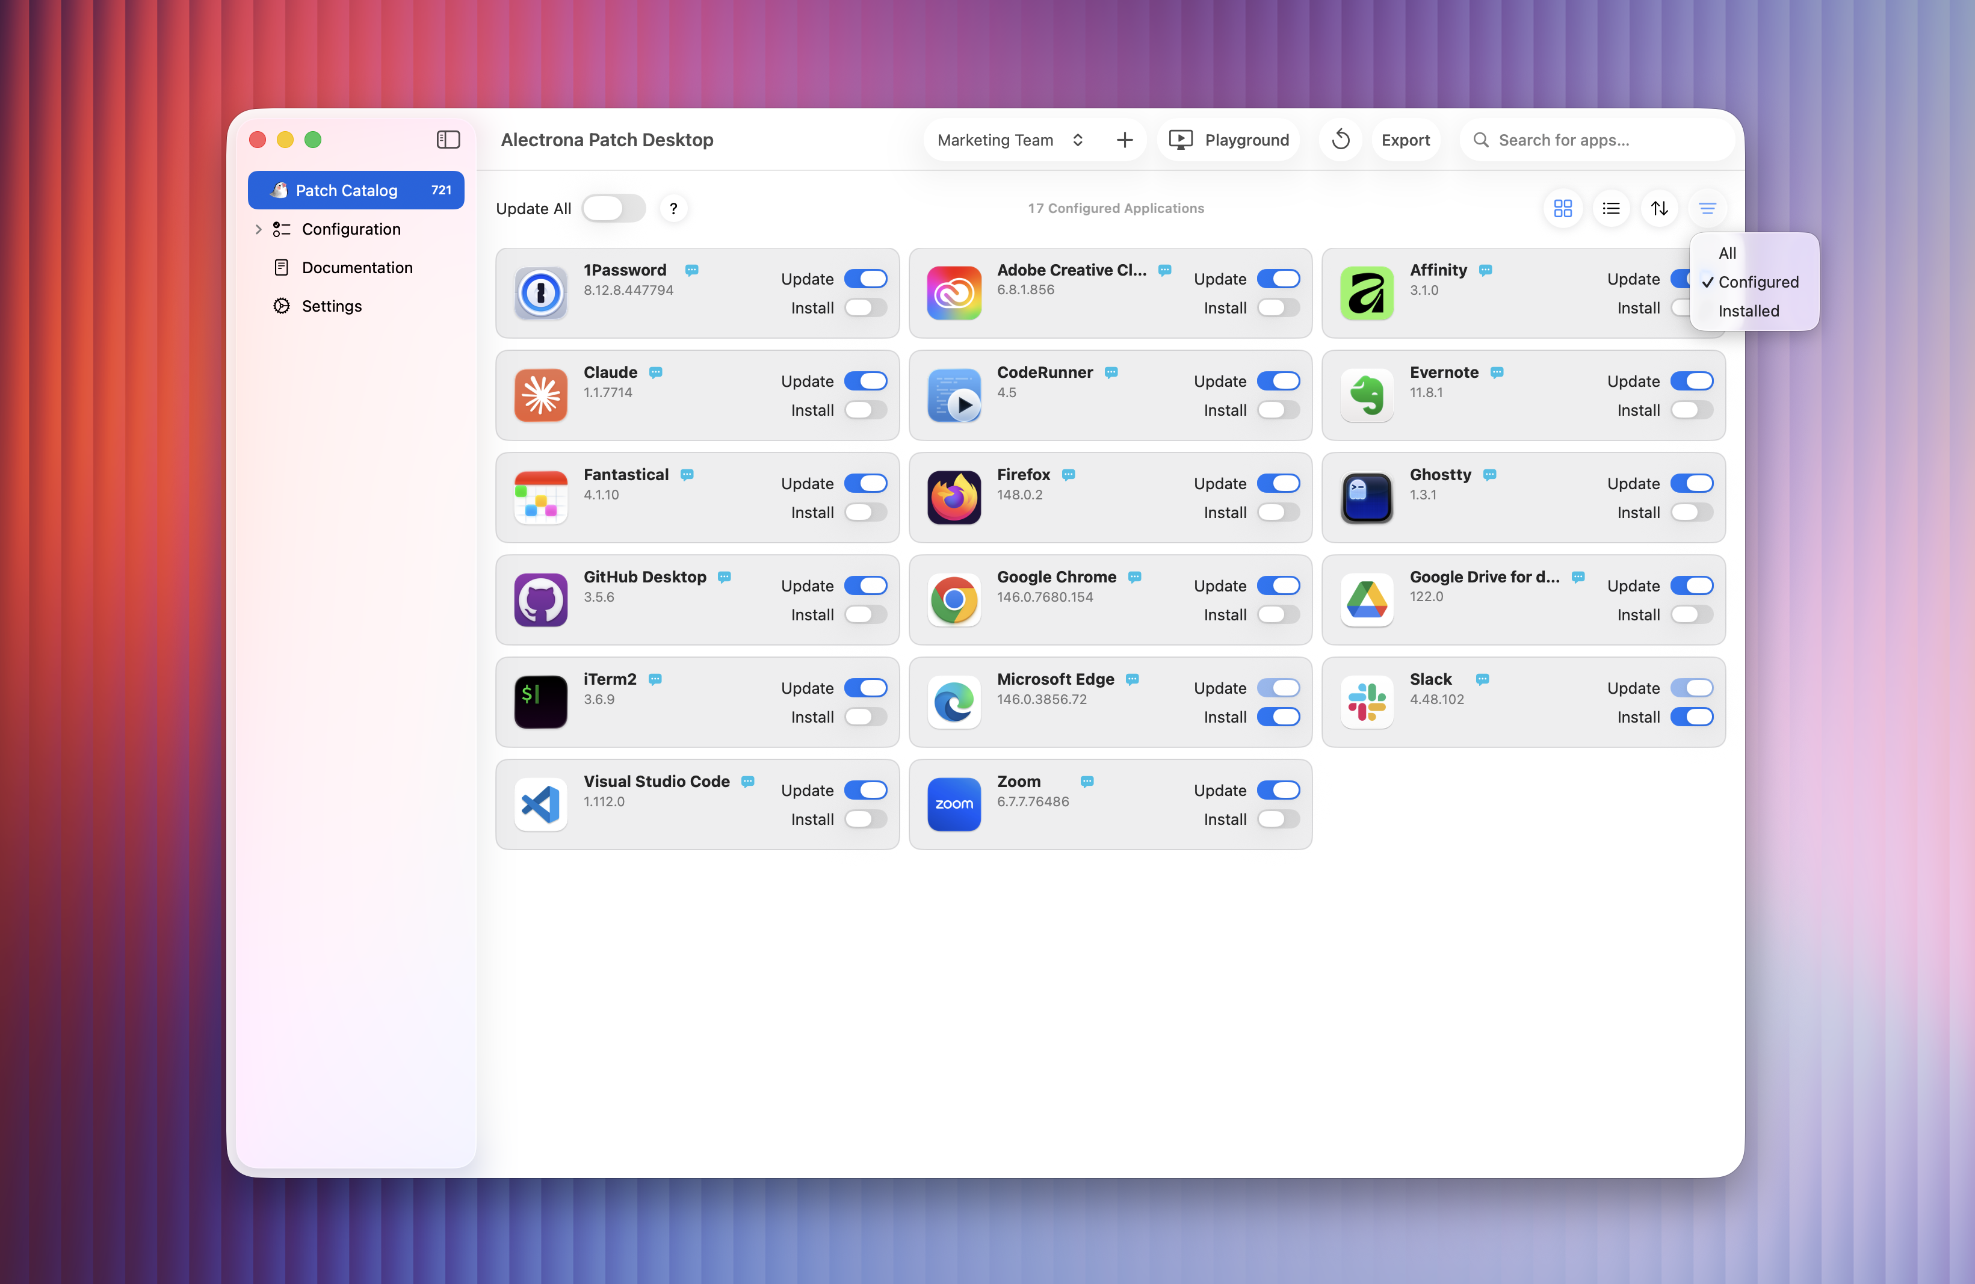Switch to grid view layout

click(1563, 208)
